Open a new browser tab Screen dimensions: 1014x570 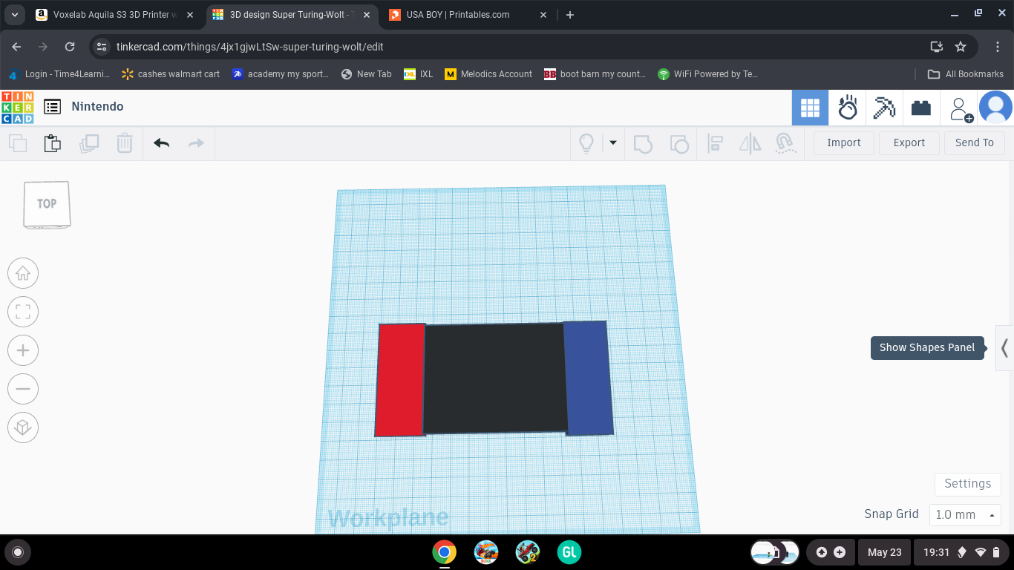[x=569, y=15]
